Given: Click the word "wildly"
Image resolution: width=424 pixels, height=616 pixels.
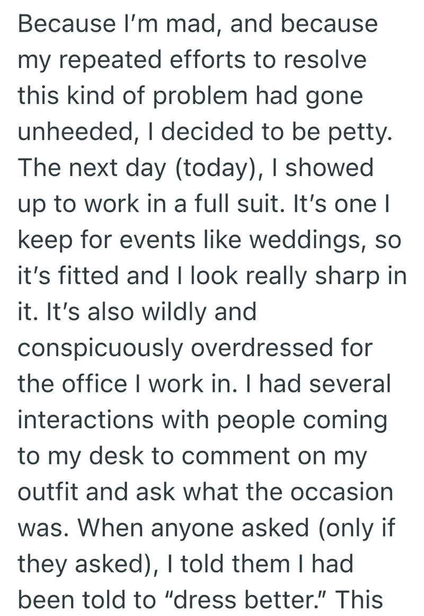Looking at the screenshot, I should (x=173, y=313).
